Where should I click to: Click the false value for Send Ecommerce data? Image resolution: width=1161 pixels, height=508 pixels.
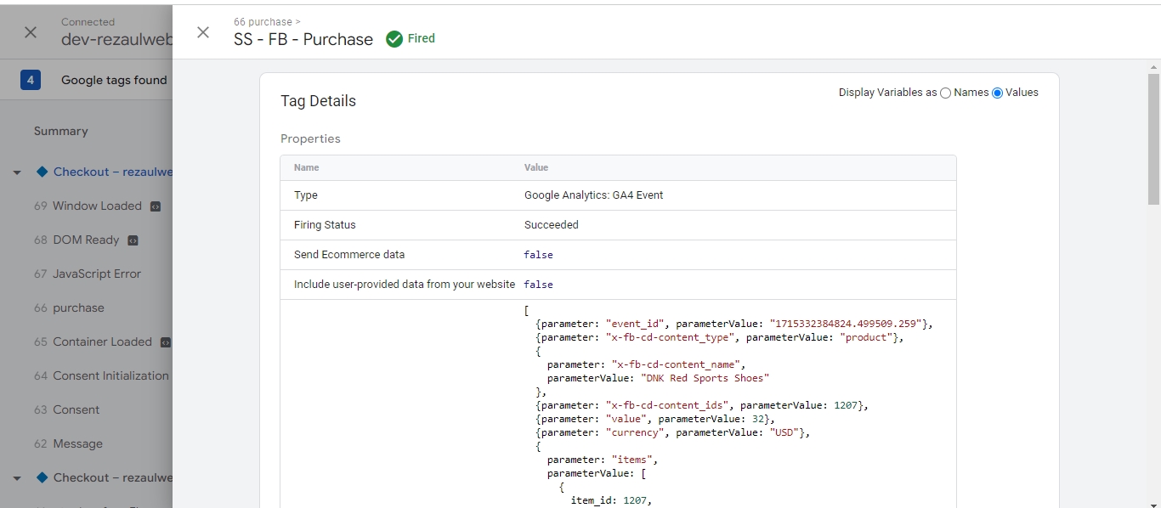539,255
